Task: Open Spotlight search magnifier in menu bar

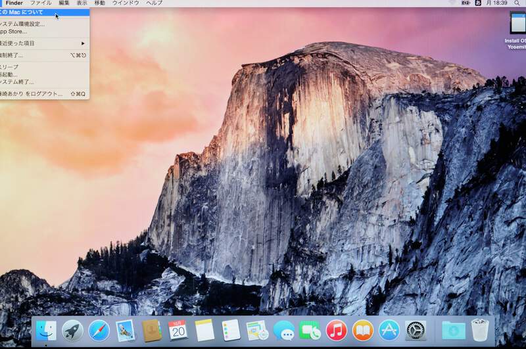Action: (x=517, y=3)
